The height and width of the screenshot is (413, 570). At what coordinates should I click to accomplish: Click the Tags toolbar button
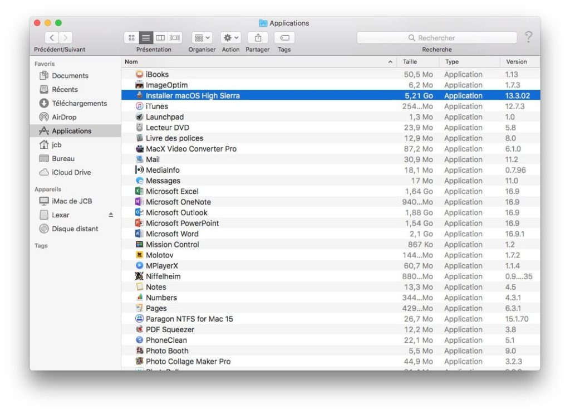[284, 37]
